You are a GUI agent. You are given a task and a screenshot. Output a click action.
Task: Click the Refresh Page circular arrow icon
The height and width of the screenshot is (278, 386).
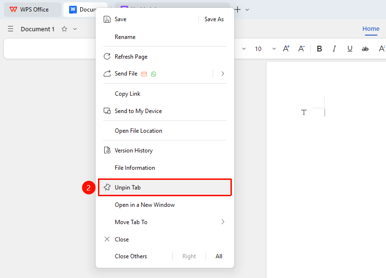[x=107, y=56]
